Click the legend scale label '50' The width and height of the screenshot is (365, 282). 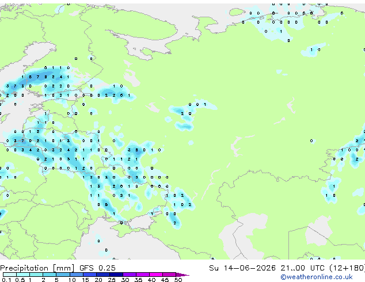178,280
